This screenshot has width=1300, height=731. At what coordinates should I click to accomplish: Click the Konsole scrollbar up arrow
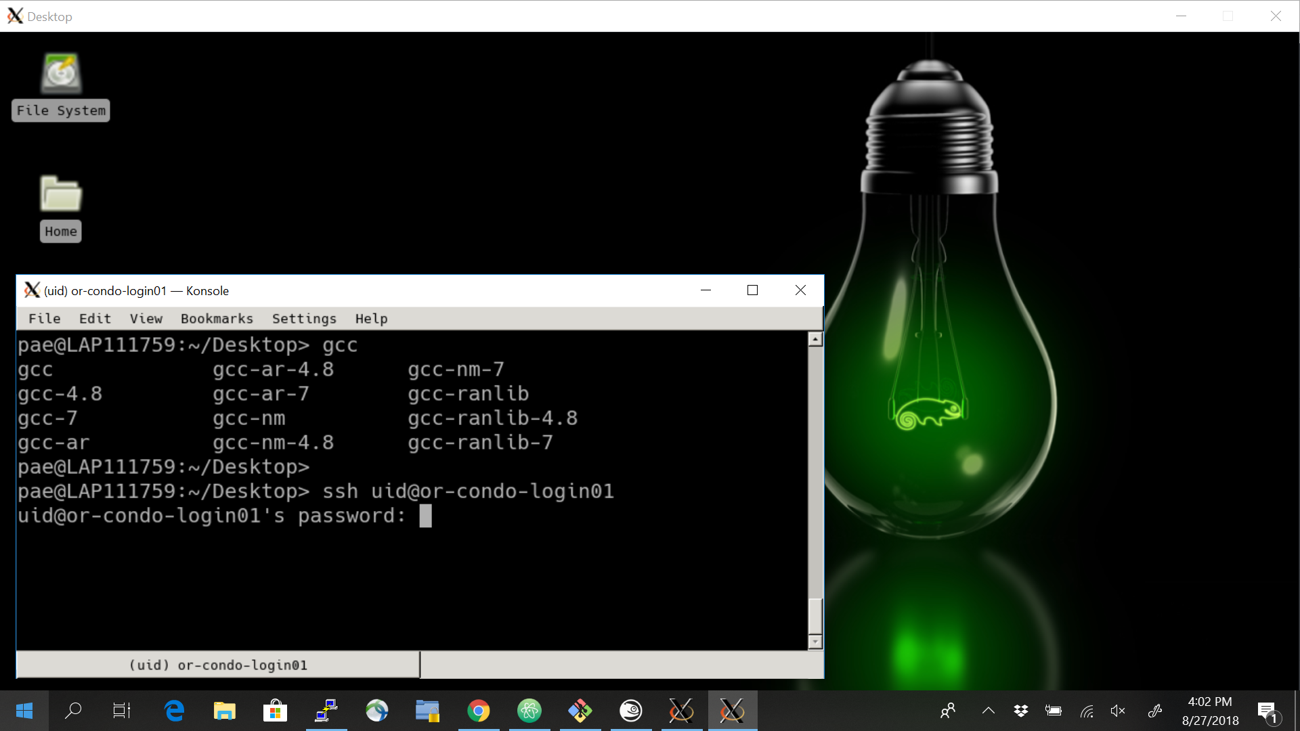point(815,339)
